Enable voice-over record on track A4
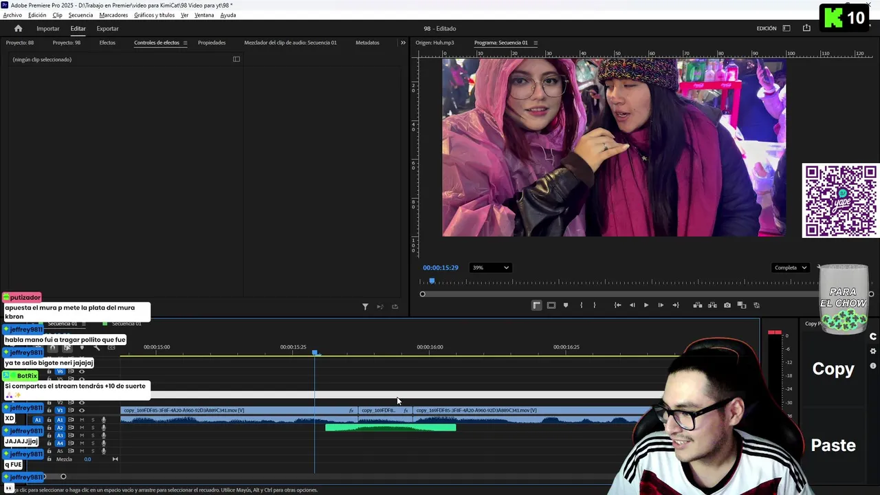 pyautogui.click(x=104, y=443)
